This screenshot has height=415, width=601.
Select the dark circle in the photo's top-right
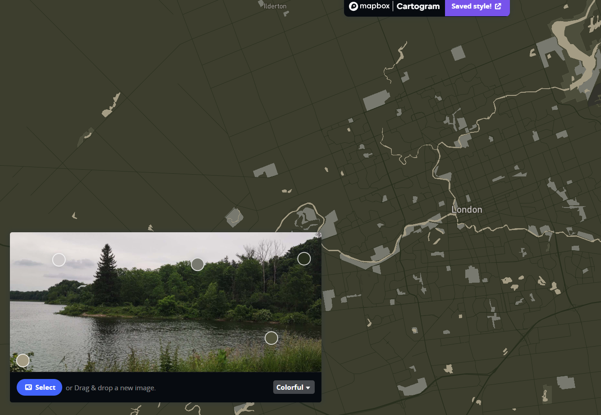point(304,258)
